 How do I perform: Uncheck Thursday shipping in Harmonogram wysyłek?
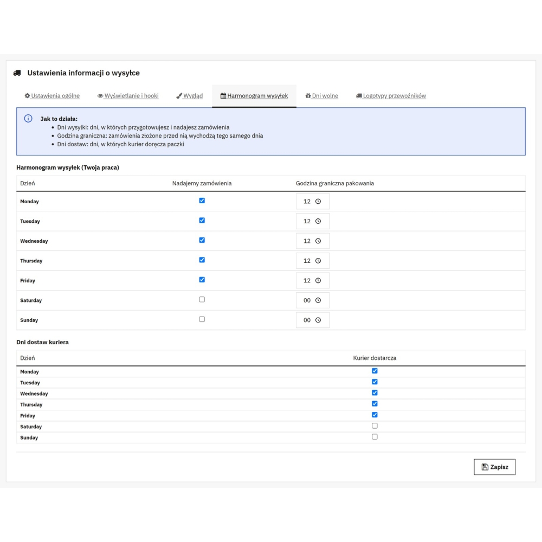coord(202,260)
